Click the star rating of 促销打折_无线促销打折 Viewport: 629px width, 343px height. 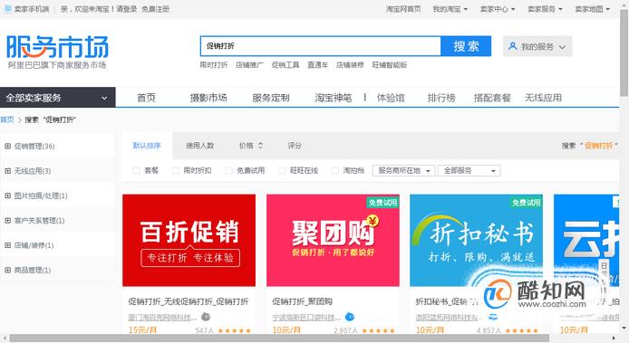click(x=234, y=330)
